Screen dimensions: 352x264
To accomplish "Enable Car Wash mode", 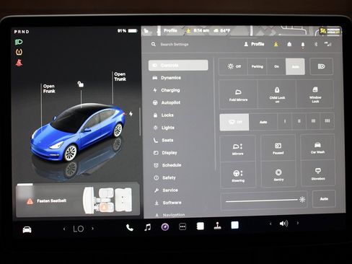I will 317,147.
